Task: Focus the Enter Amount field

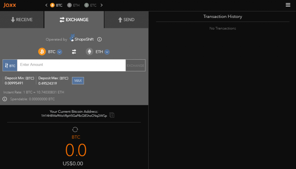Action: [x=71, y=65]
